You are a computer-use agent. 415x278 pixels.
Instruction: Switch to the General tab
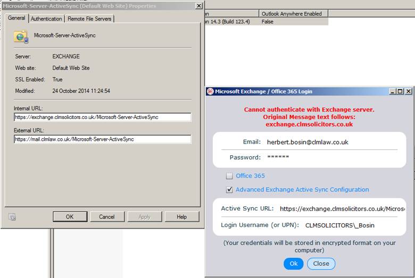point(16,18)
